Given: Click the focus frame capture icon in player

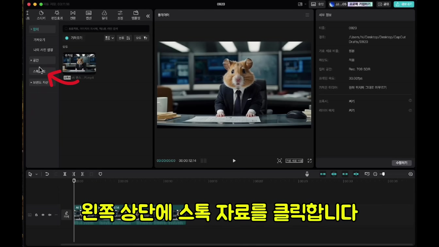Looking at the screenshot, I should [280, 161].
